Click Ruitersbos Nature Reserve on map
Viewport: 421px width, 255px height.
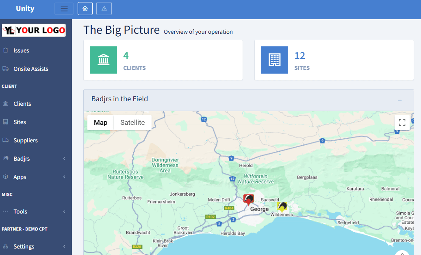[x=126, y=174]
